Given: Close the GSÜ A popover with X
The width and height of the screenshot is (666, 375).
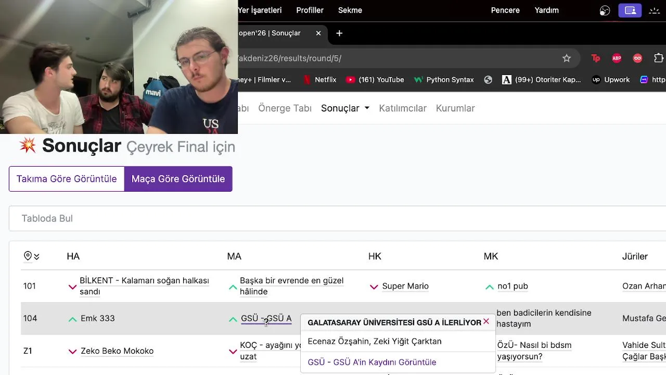Looking at the screenshot, I should tap(486, 321).
